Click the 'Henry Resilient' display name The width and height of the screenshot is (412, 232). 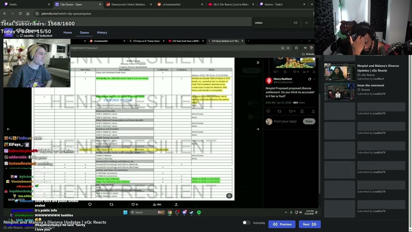[283, 79]
